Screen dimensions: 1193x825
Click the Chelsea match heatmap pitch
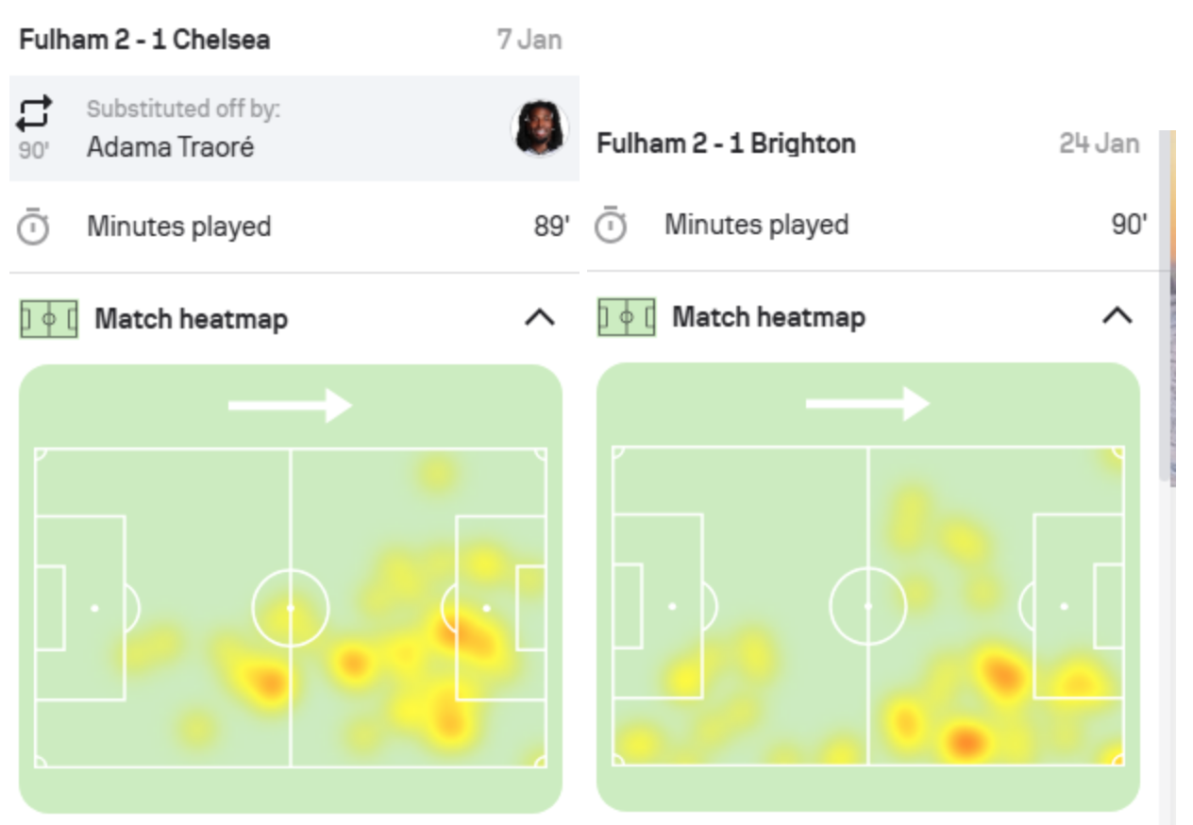(x=290, y=607)
